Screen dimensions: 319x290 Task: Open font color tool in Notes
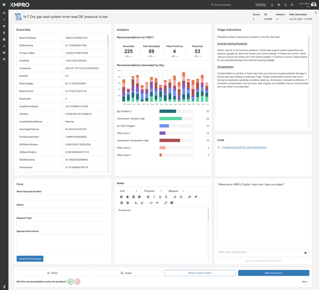(x=190, y=197)
